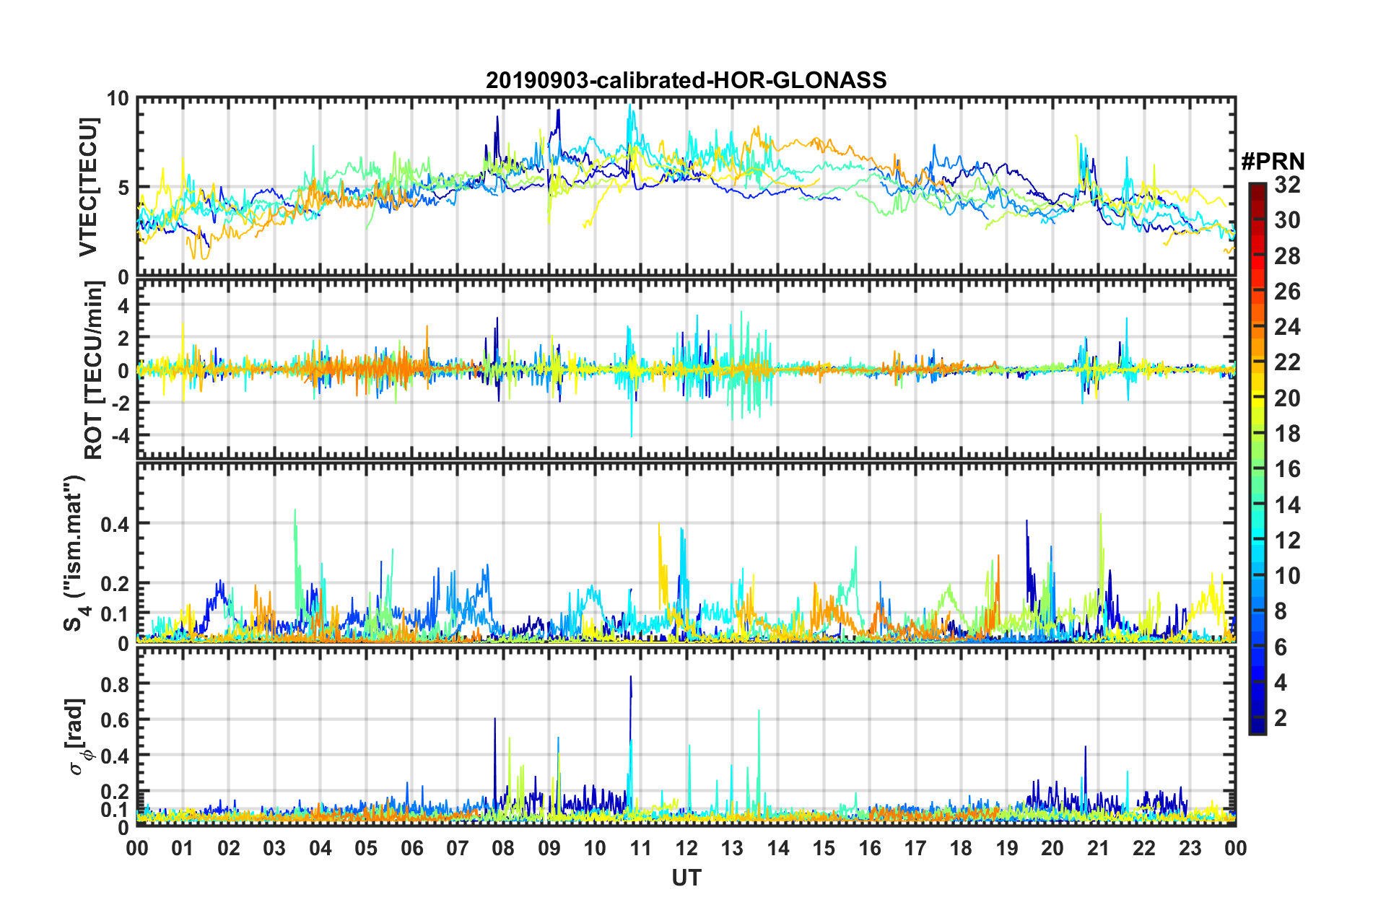The width and height of the screenshot is (1373, 918).
Task: Click the #PRN colorbar title
Action: click(1273, 162)
